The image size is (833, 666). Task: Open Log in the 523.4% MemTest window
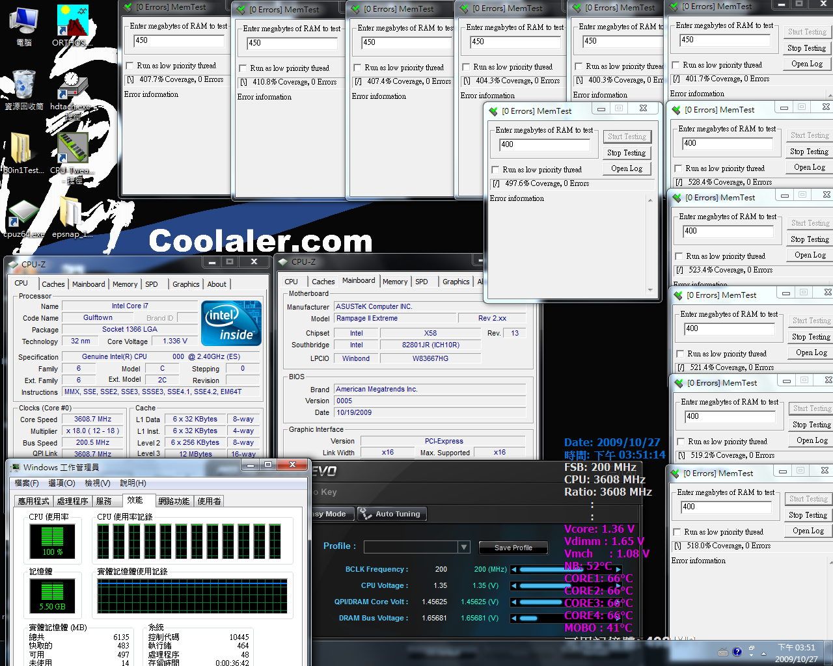point(810,255)
